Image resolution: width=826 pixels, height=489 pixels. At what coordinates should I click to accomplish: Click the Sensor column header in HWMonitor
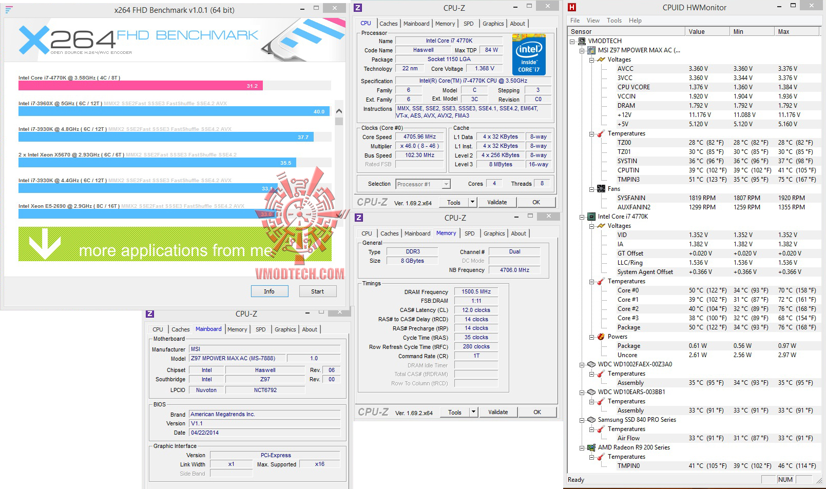pos(626,32)
